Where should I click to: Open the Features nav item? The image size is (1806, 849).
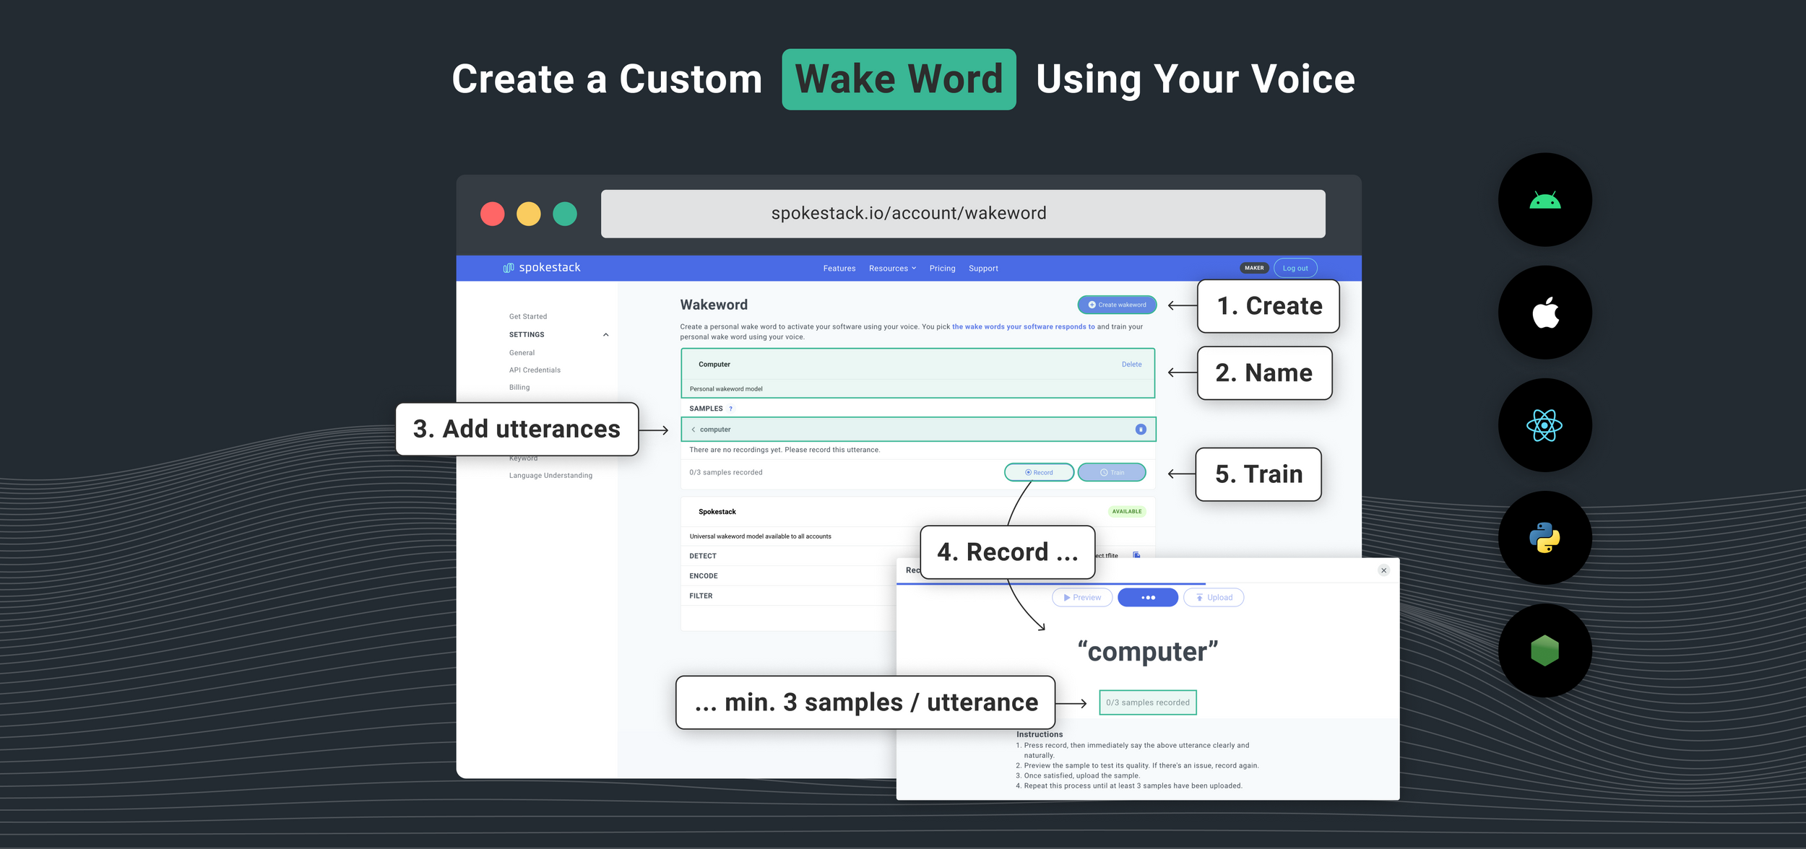[839, 269]
